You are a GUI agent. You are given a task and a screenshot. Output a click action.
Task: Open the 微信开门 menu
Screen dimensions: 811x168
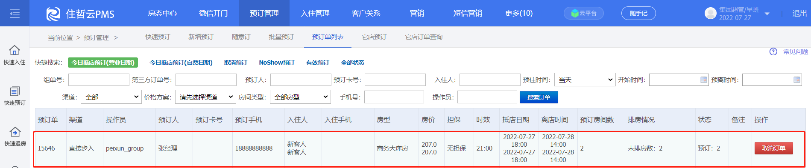coord(213,13)
